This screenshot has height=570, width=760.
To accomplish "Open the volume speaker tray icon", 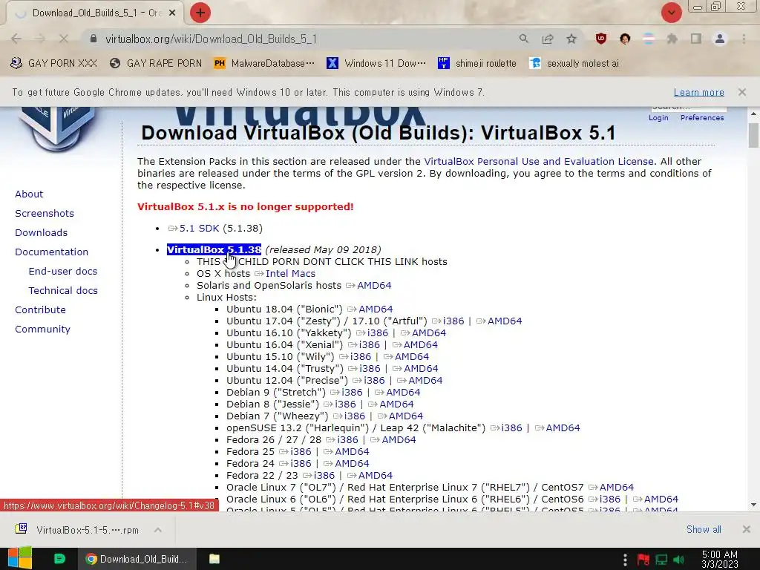I will pos(679,560).
